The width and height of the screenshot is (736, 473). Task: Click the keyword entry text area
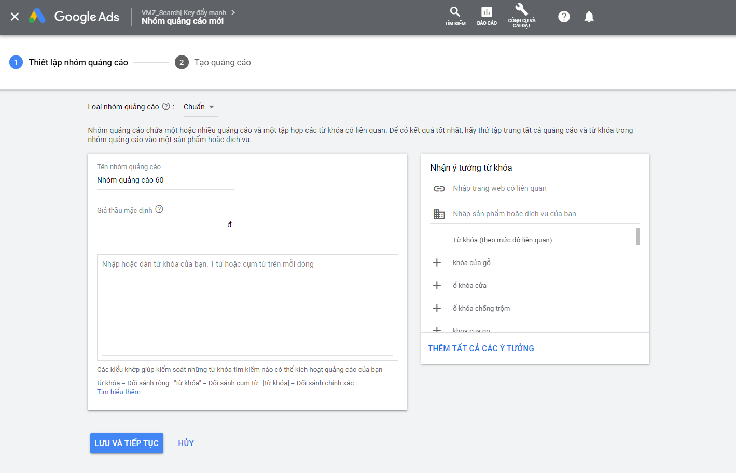[247, 306]
